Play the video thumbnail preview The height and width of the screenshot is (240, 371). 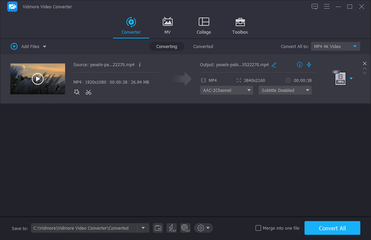pos(38,79)
